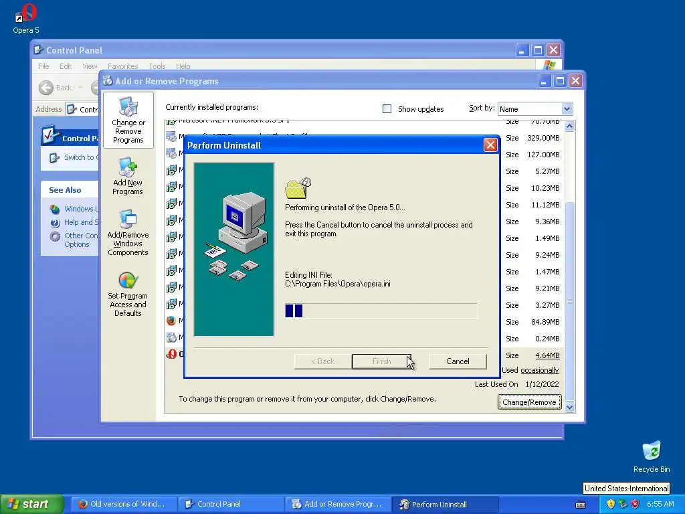
Task: Click the Finish button in uninstall dialog
Action: (x=381, y=361)
